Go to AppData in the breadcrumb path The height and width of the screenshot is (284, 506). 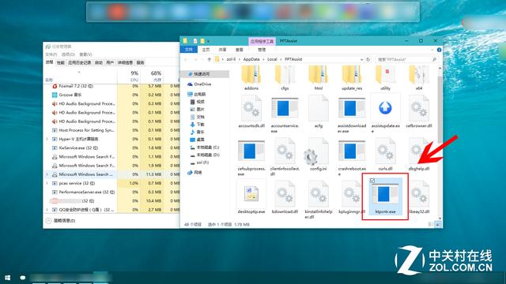(x=251, y=59)
